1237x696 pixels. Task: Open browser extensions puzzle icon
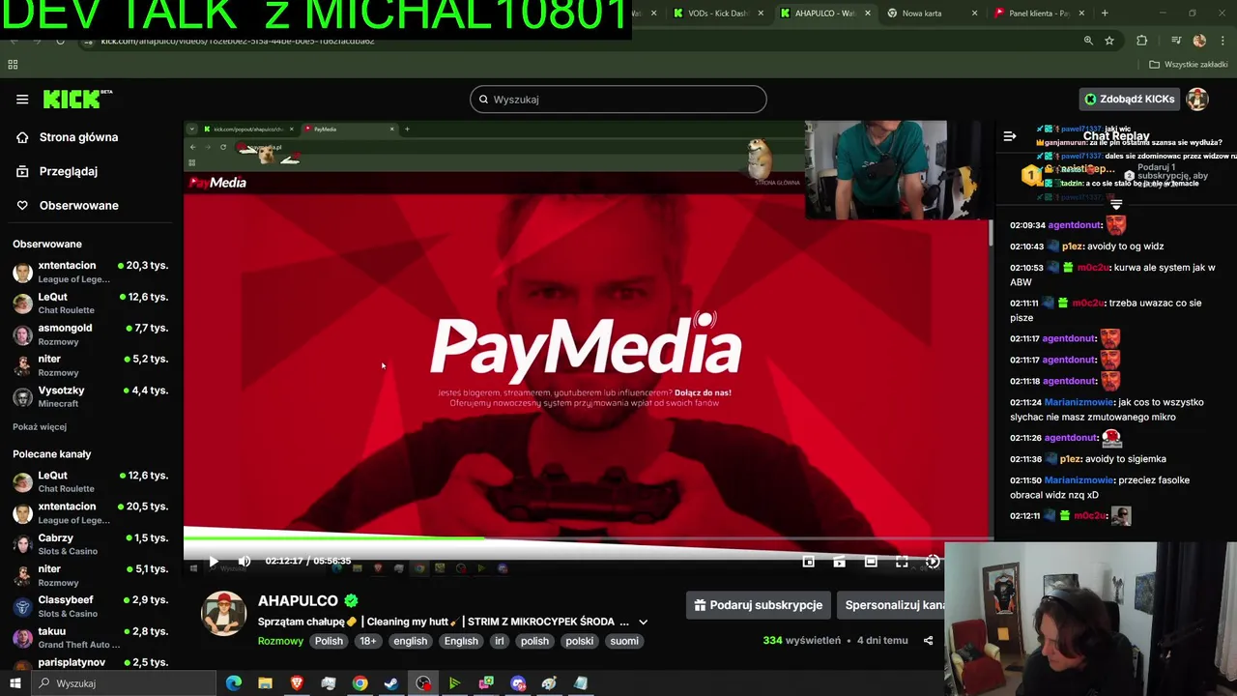click(1142, 41)
